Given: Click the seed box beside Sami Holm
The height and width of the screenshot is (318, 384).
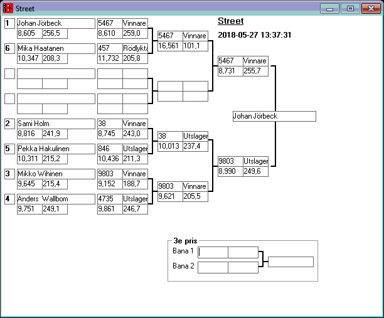Looking at the screenshot, I should (9, 124).
